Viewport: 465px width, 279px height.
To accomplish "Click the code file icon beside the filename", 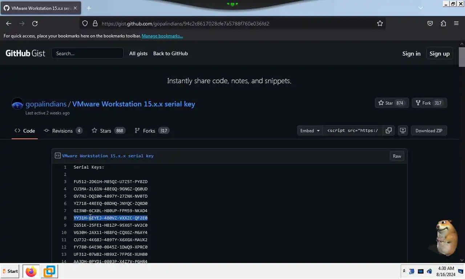I will coord(57,155).
